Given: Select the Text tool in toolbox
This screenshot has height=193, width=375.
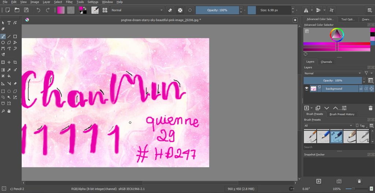Looking at the screenshot, I should (x=9, y=23).
